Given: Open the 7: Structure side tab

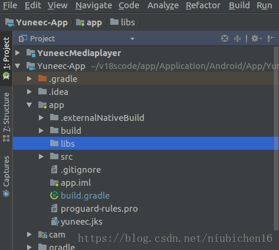Looking at the screenshot, I should pyautogui.click(x=6, y=117).
